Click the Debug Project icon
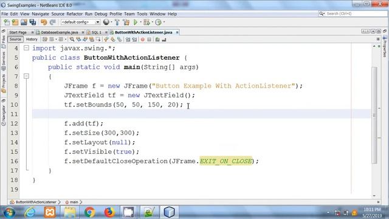Image resolution: width=389 pixels, height=219 pixels. point(146,22)
